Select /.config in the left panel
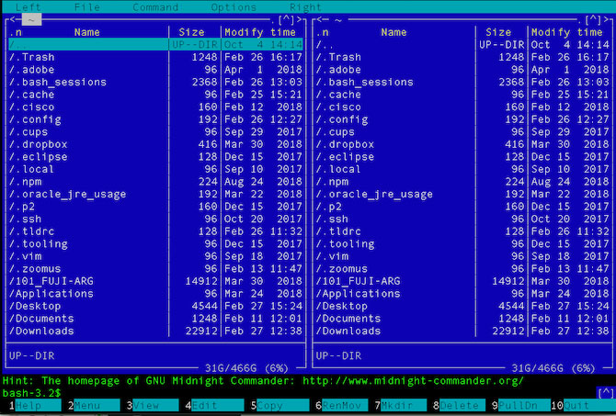 (155, 119)
